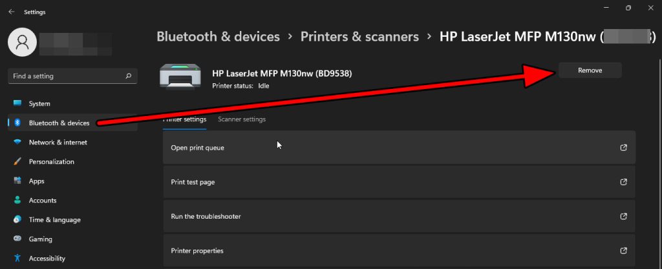Open Gaming settings
This screenshot has height=269, width=662.
(x=72, y=239)
